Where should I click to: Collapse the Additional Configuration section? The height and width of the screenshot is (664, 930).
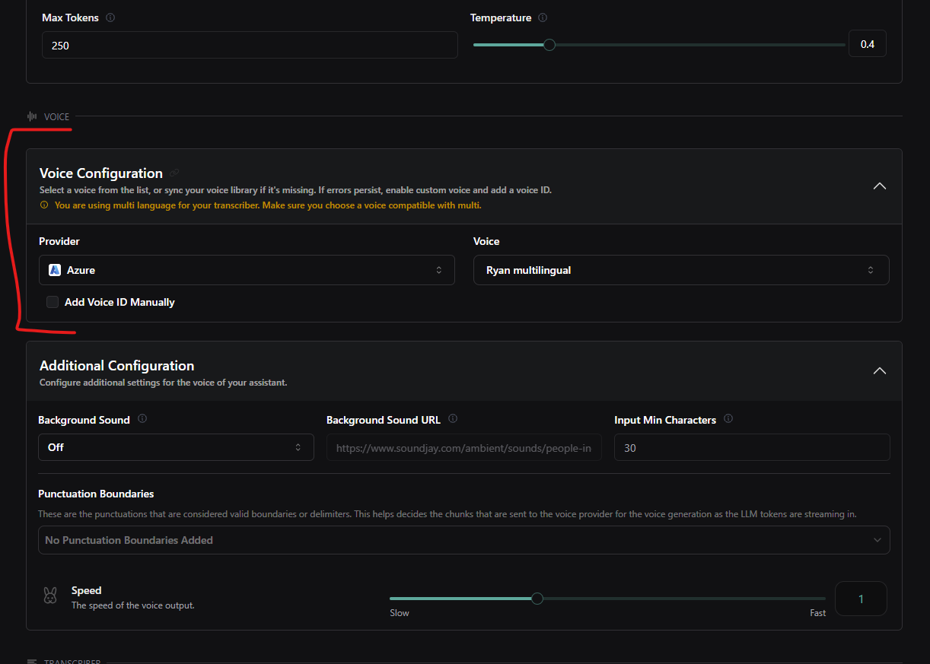pyautogui.click(x=880, y=371)
